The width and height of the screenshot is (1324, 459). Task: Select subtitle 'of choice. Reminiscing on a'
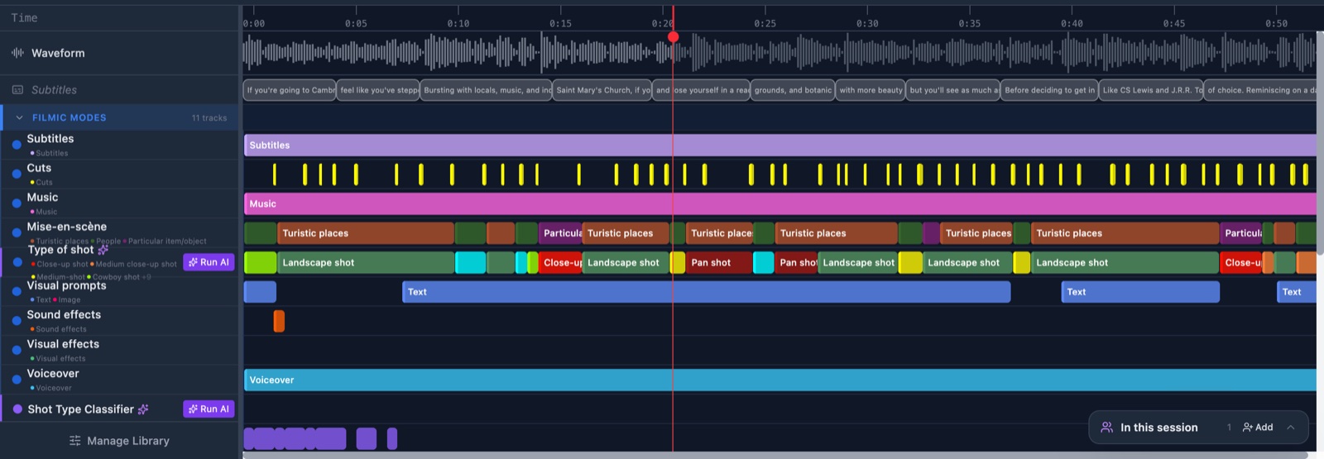tap(1260, 90)
